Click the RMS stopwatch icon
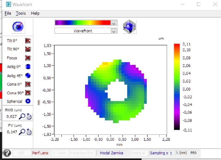The width and height of the screenshot is (221, 160). 29,116
